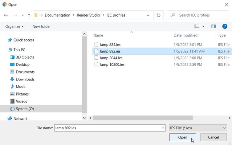This screenshot has height=145, width=232.
Task: Select the file lamp 10800.ies
Action: tap(112, 65)
